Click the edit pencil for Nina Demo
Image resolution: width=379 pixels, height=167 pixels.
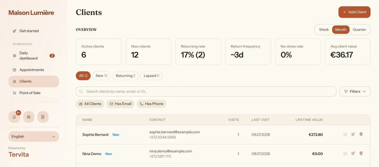coord(353,153)
